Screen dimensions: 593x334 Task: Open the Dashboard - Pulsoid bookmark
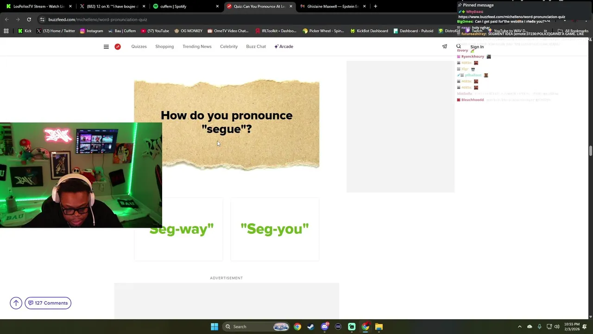click(x=413, y=31)
